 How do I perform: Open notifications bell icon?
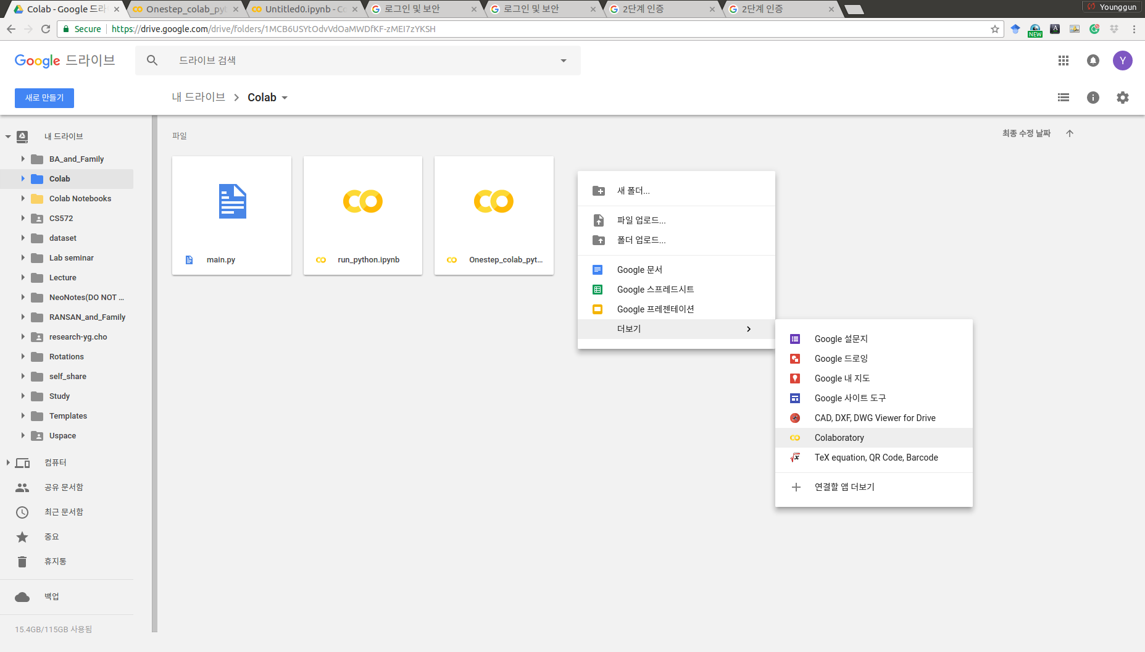1093,61
